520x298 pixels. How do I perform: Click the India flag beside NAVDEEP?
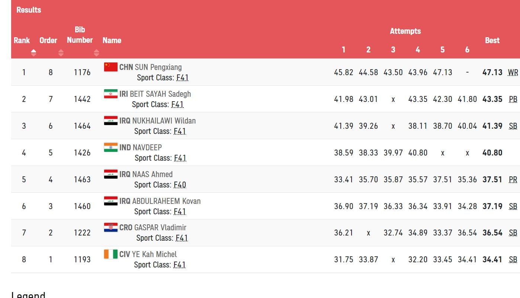coord(110,147)
